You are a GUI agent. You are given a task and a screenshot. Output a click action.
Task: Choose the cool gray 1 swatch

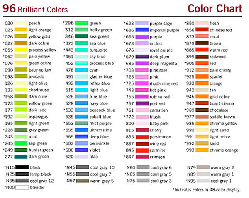(x=203, y=181)
